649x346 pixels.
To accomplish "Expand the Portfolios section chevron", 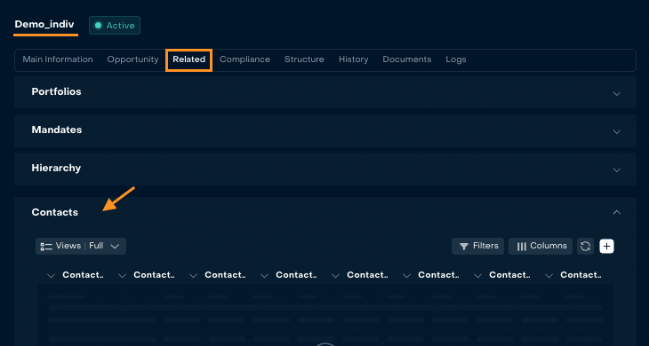I will tap(617, 93).
